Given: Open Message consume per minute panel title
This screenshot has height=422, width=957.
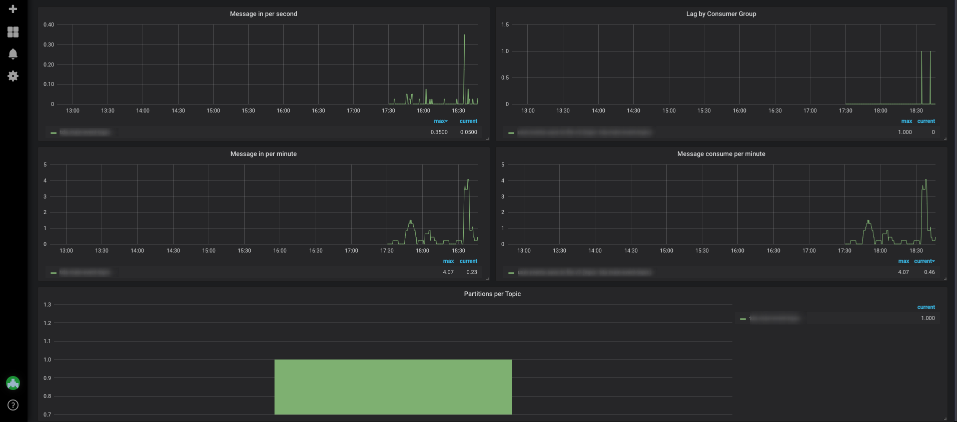Looking at the screenshot, I should click(721, 154).
